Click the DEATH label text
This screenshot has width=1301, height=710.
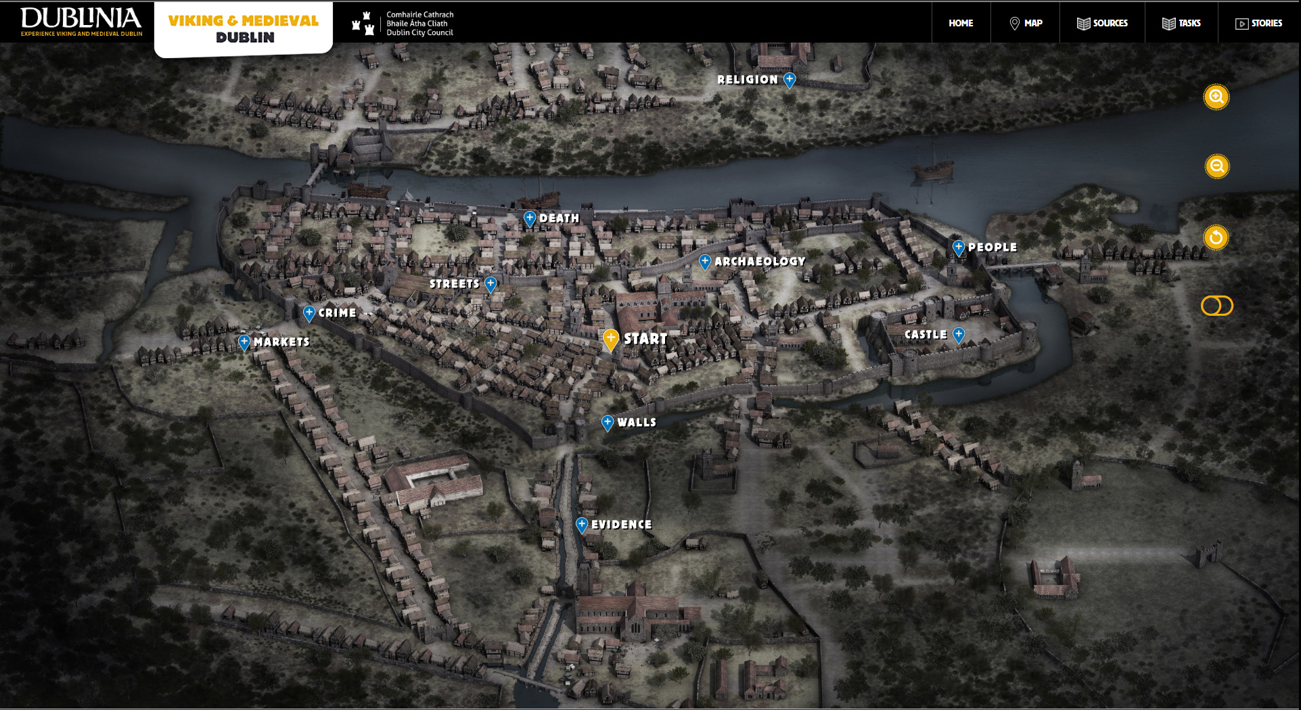tap(560, 218)
